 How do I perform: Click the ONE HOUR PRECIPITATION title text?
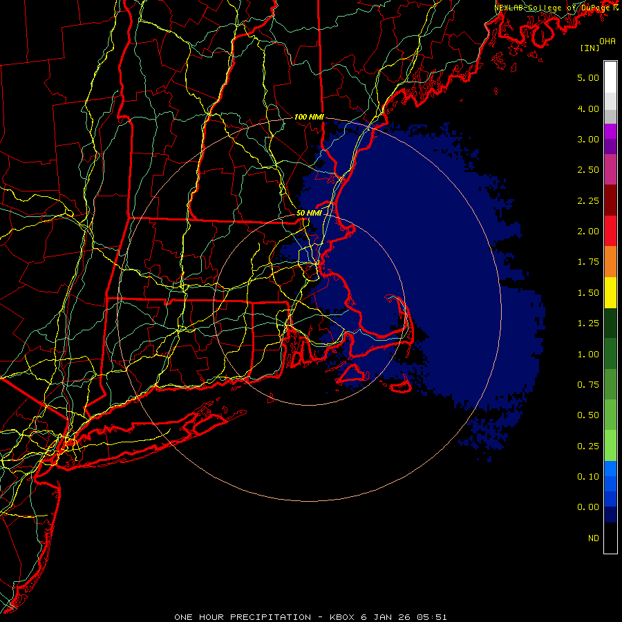pyautogui.click(x=243, y=617)
